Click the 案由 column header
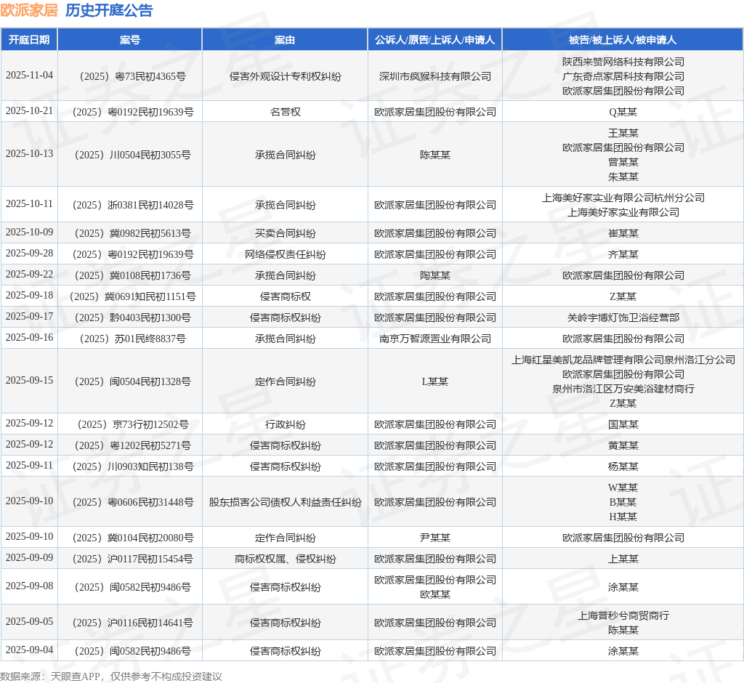The width and height of the screenshot is (744, 683). (285, 40)
